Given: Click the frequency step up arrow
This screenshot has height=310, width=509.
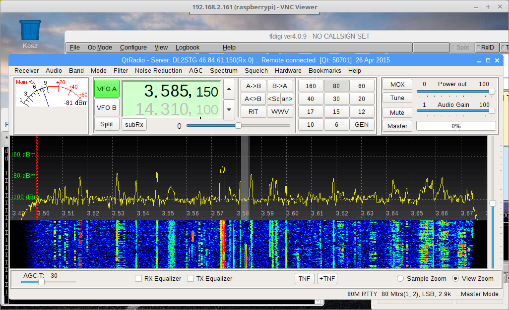Looking at the screenshot, I should (x=229, y=89).
